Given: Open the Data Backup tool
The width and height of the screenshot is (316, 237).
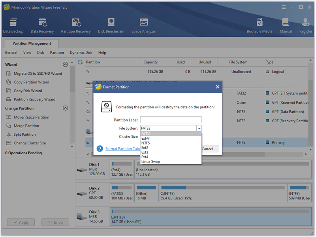Looking at the screenshot, I should pos(13,26).
